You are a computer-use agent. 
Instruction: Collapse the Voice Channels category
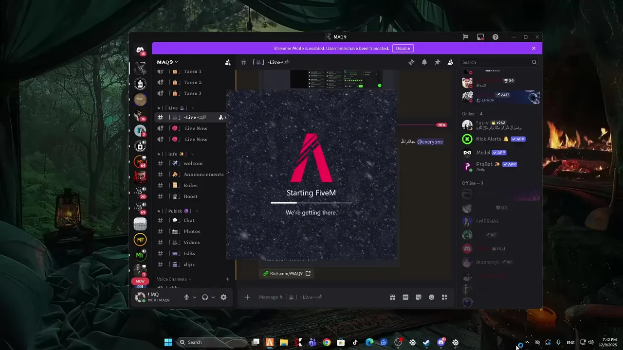click(174, 279)
